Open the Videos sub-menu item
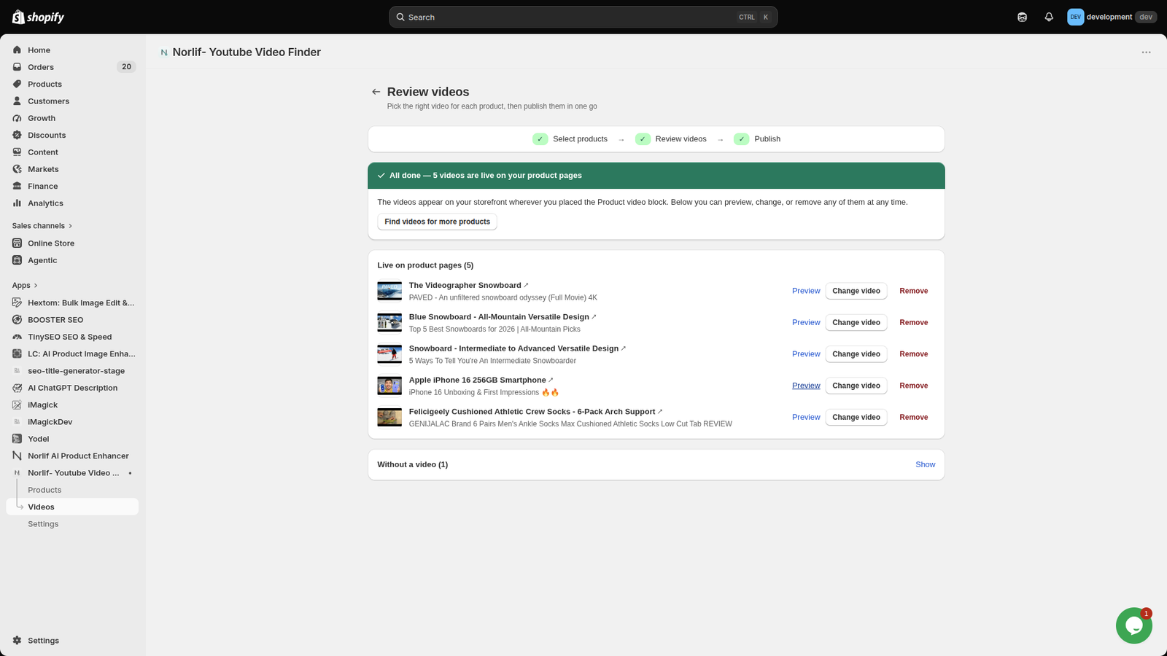This screenshot has width=1167, height=656. tap(72, 507)
